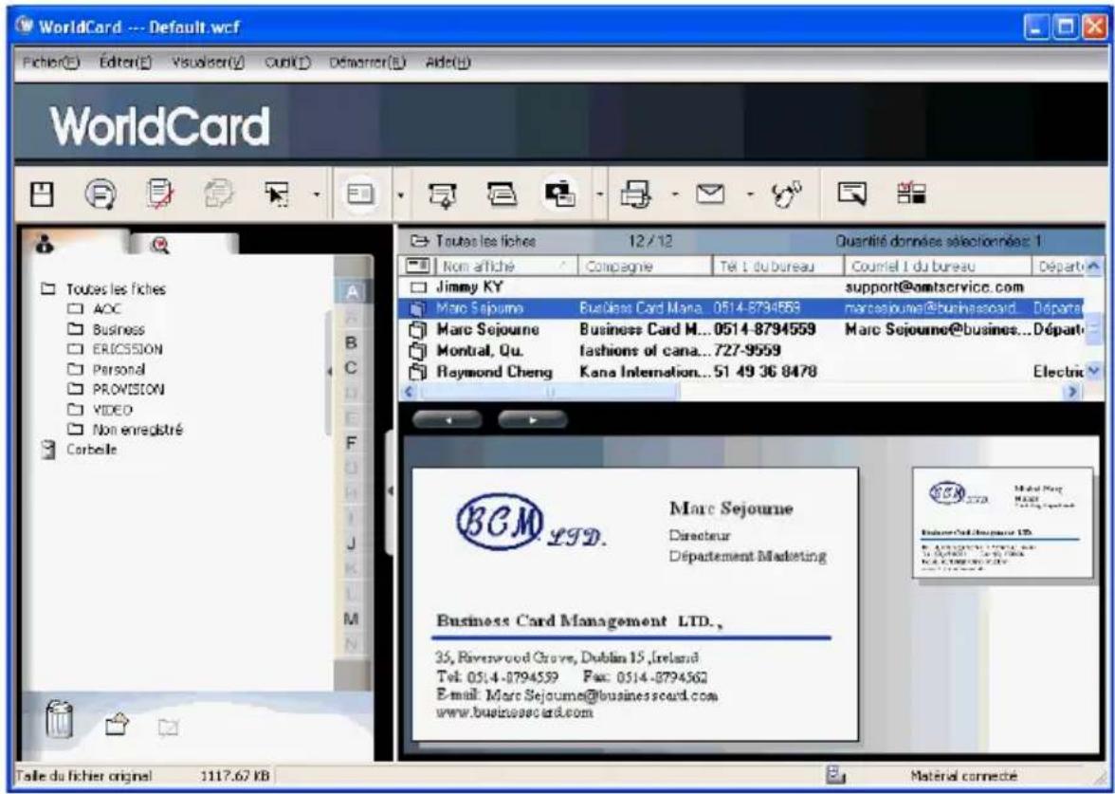Viewport: 1115px width, 794px height.
Task: Click the dark export cards toolbar icon
Action: tap(561, 194)
